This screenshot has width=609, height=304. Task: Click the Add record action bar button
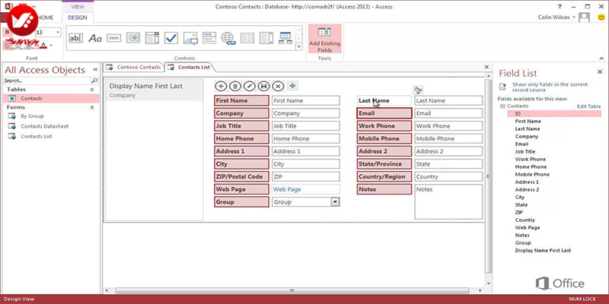click(221, 86)
